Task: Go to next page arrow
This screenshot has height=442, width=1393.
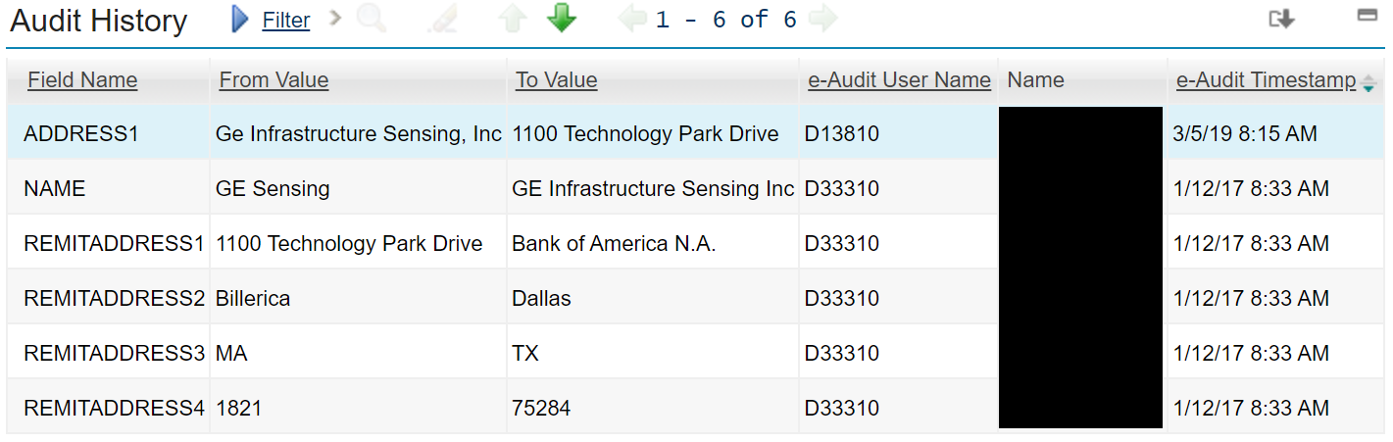Action: 823,19
